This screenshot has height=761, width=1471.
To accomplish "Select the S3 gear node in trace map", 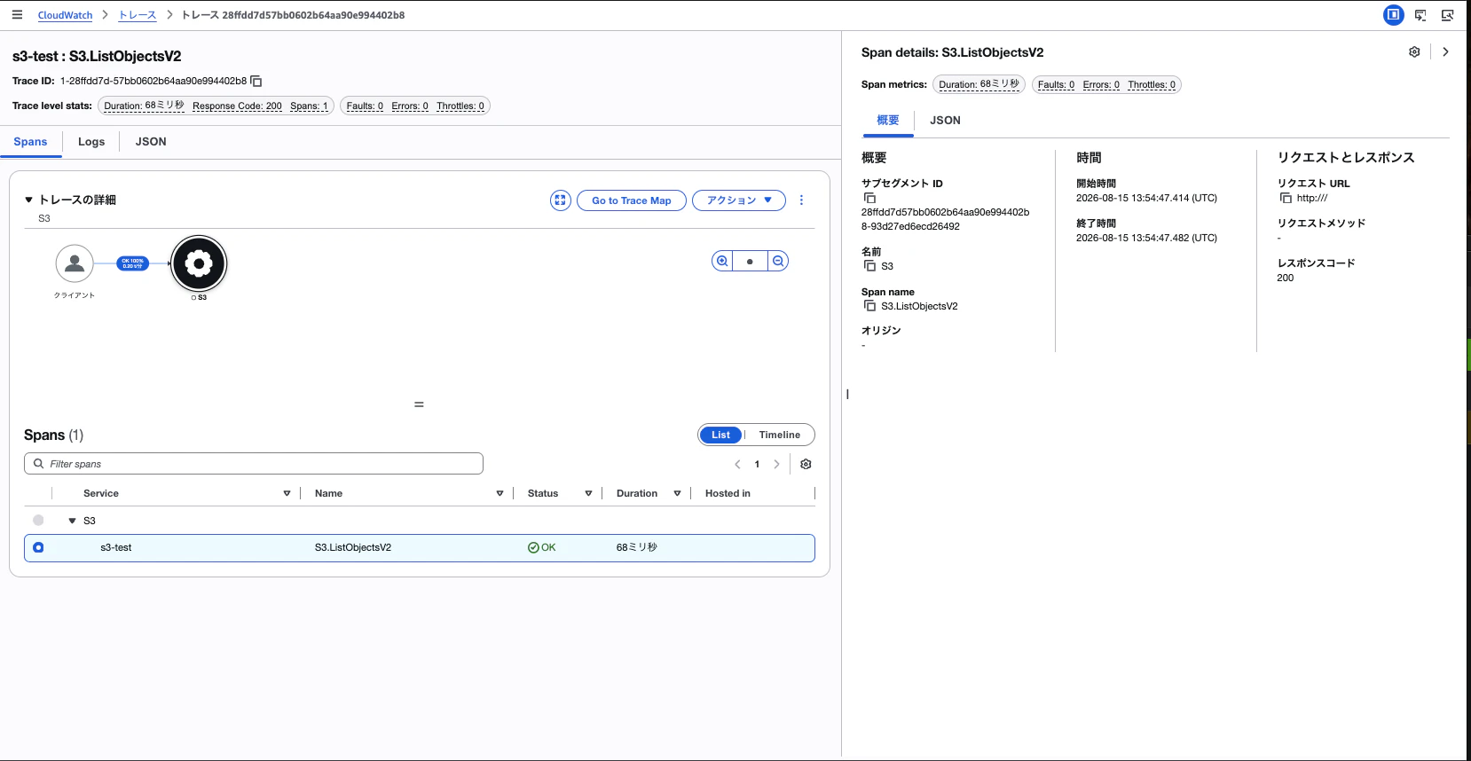I will click(199, 263).
